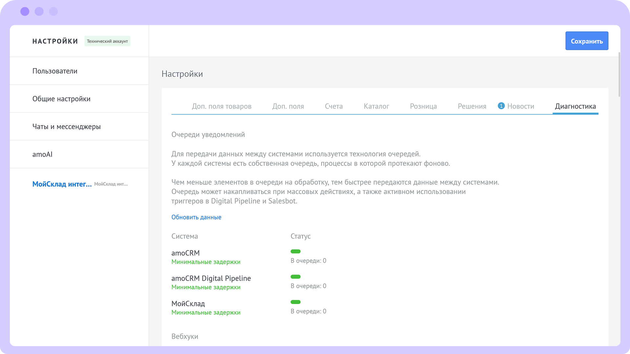
Task: Select the Розница tab
Action: coord(423,106)
